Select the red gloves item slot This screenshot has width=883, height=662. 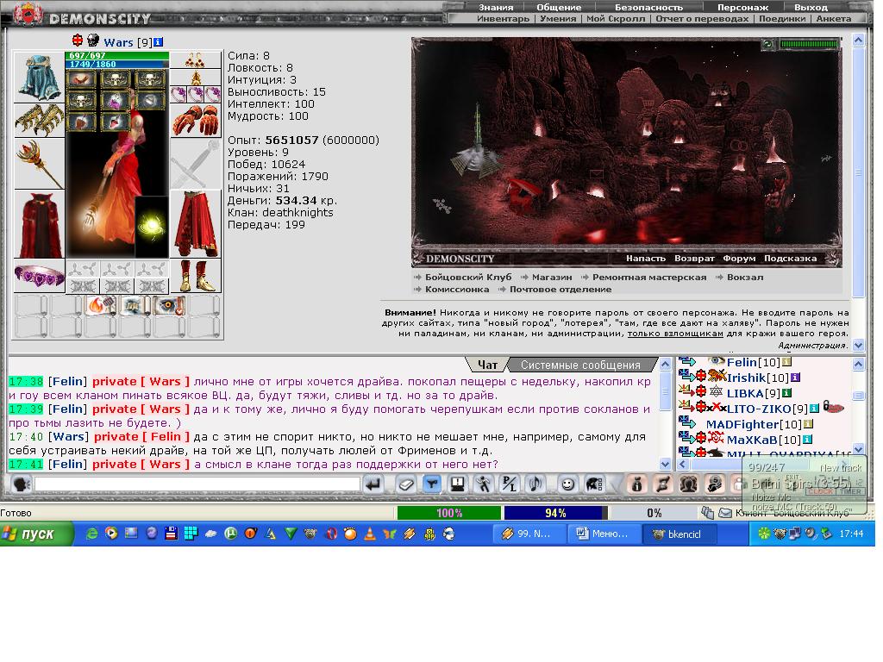point(195,120)
